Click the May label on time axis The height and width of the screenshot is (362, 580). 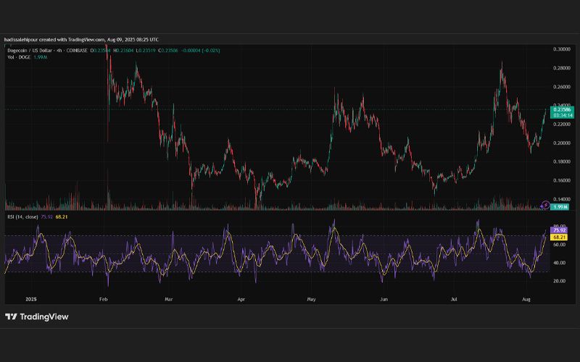pos(312,299)
